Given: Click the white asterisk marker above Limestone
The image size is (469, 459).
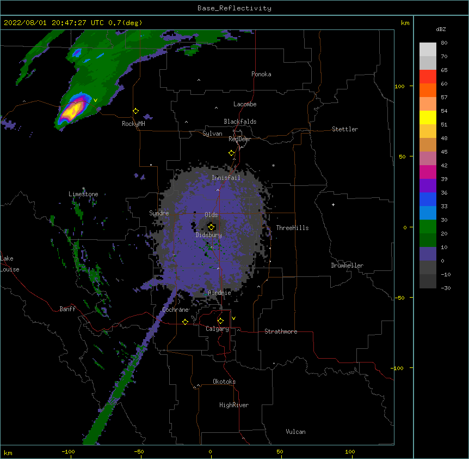Looking at the screenshot, I should point(83,189).
